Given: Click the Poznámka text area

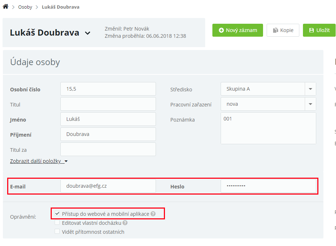Looking at the screenshot, I should click(268, 128).
